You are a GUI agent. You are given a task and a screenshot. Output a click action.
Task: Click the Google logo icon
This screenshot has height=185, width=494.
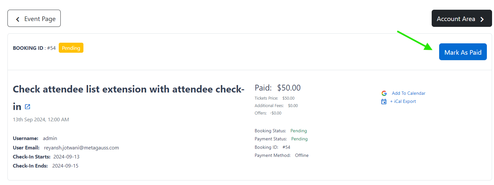point(384,93)
